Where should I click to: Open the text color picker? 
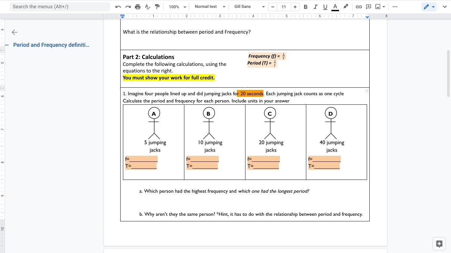pyautogui.click(x=335, y=7)
